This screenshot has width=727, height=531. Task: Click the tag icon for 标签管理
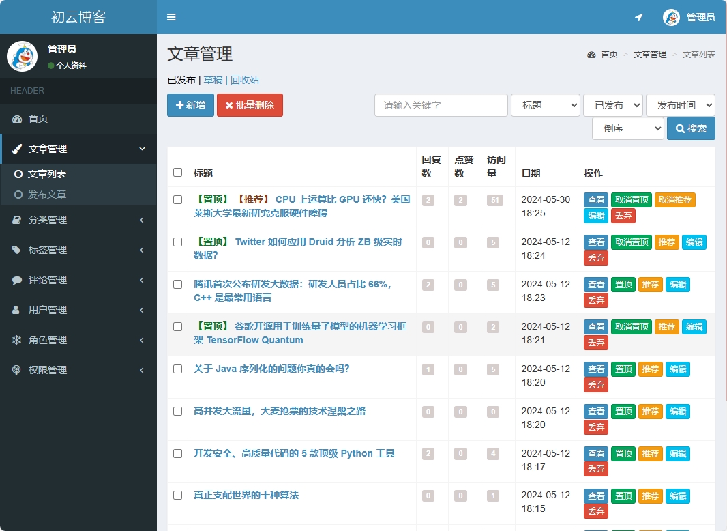(x=16, y=249)
